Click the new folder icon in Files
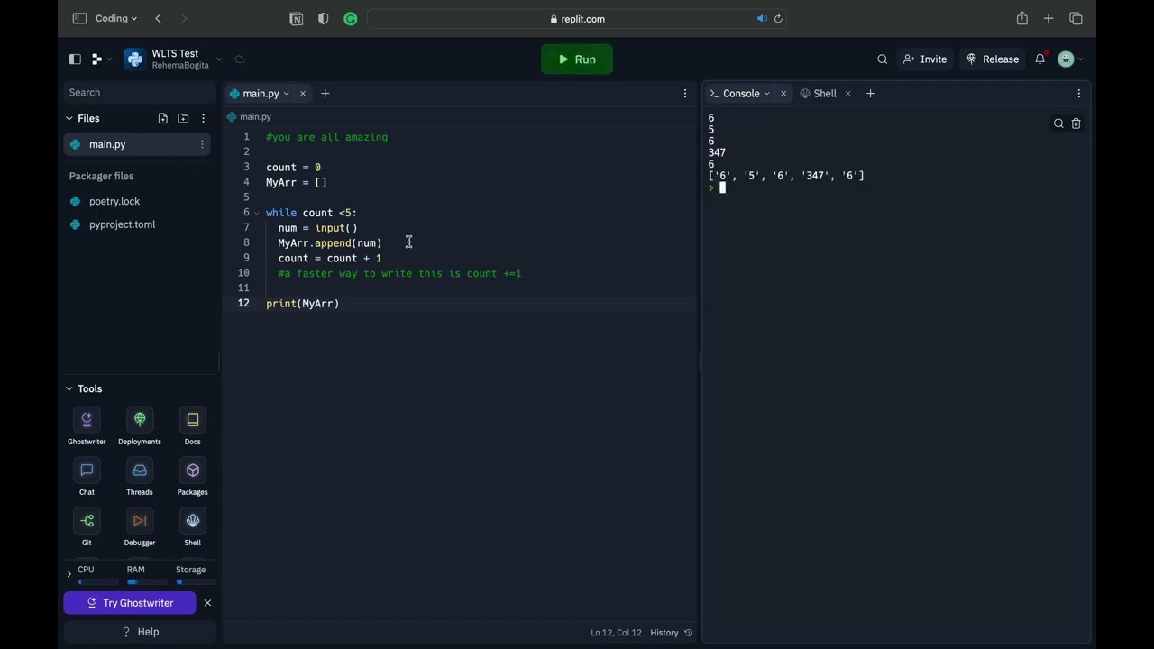The image size is (1154, 649). [x=183, y=118]
